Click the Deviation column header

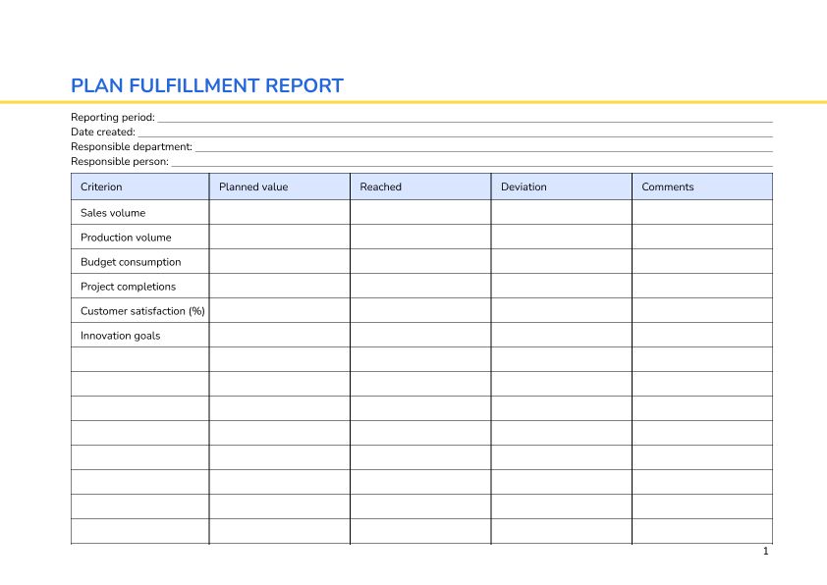[522, 186]
